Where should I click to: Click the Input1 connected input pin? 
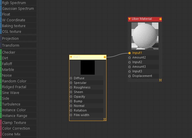coord(129,53)
